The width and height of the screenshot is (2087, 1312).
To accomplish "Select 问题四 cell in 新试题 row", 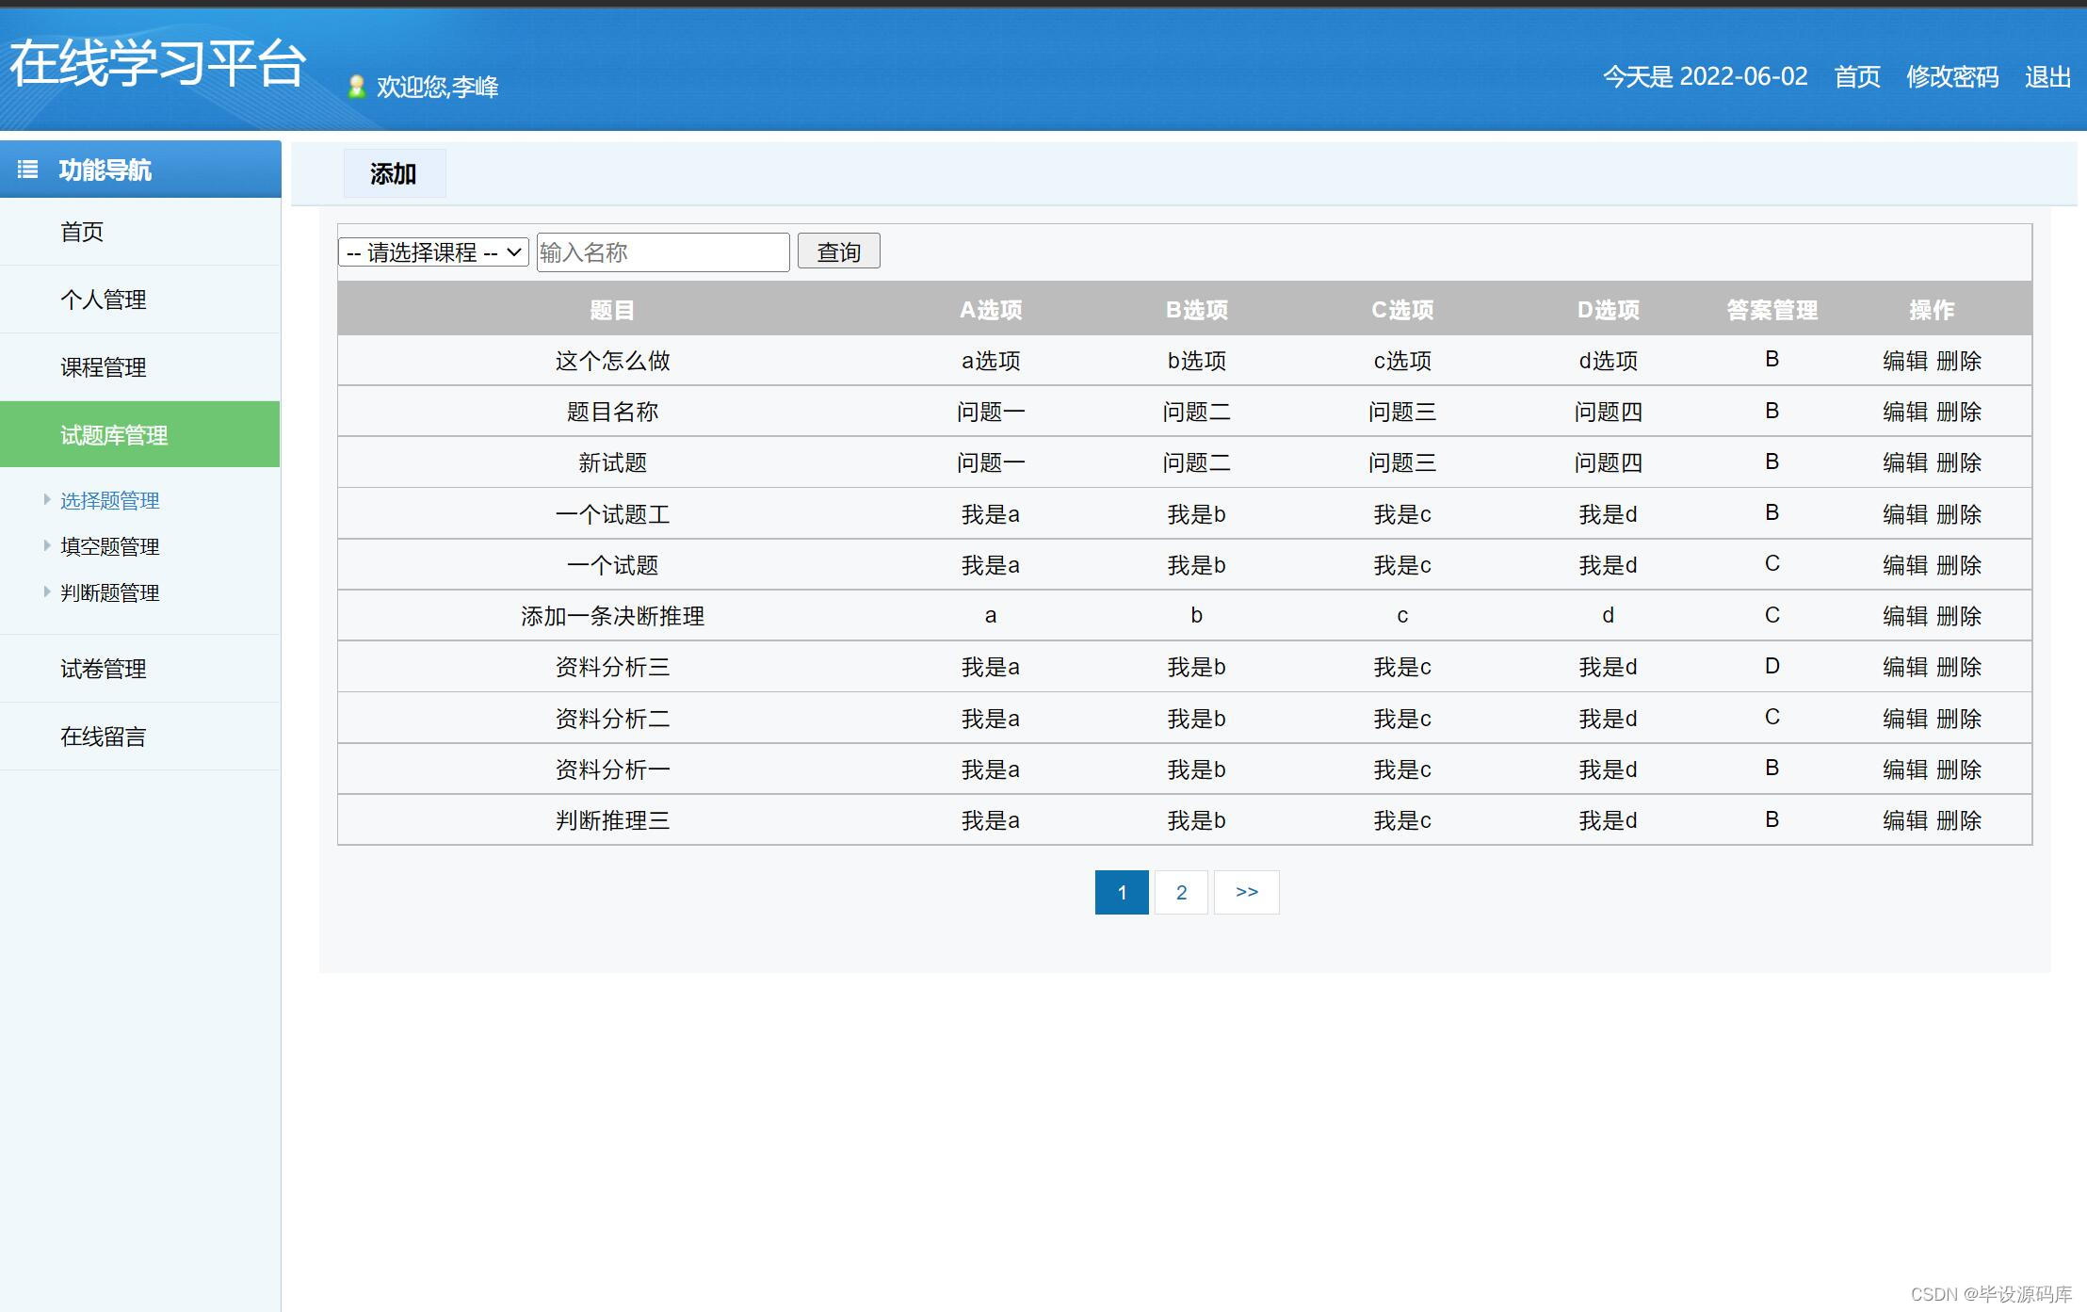I will click(x=1608, y=462).
